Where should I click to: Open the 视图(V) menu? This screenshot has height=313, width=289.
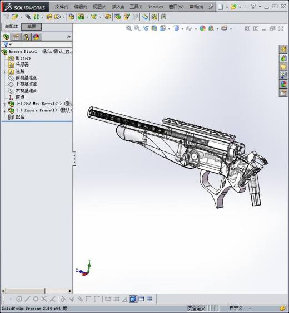[99, 7]
